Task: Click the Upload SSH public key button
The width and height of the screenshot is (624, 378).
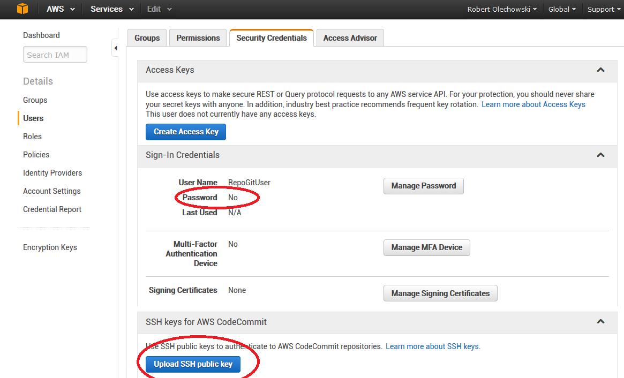Action: tap(193, 364)
